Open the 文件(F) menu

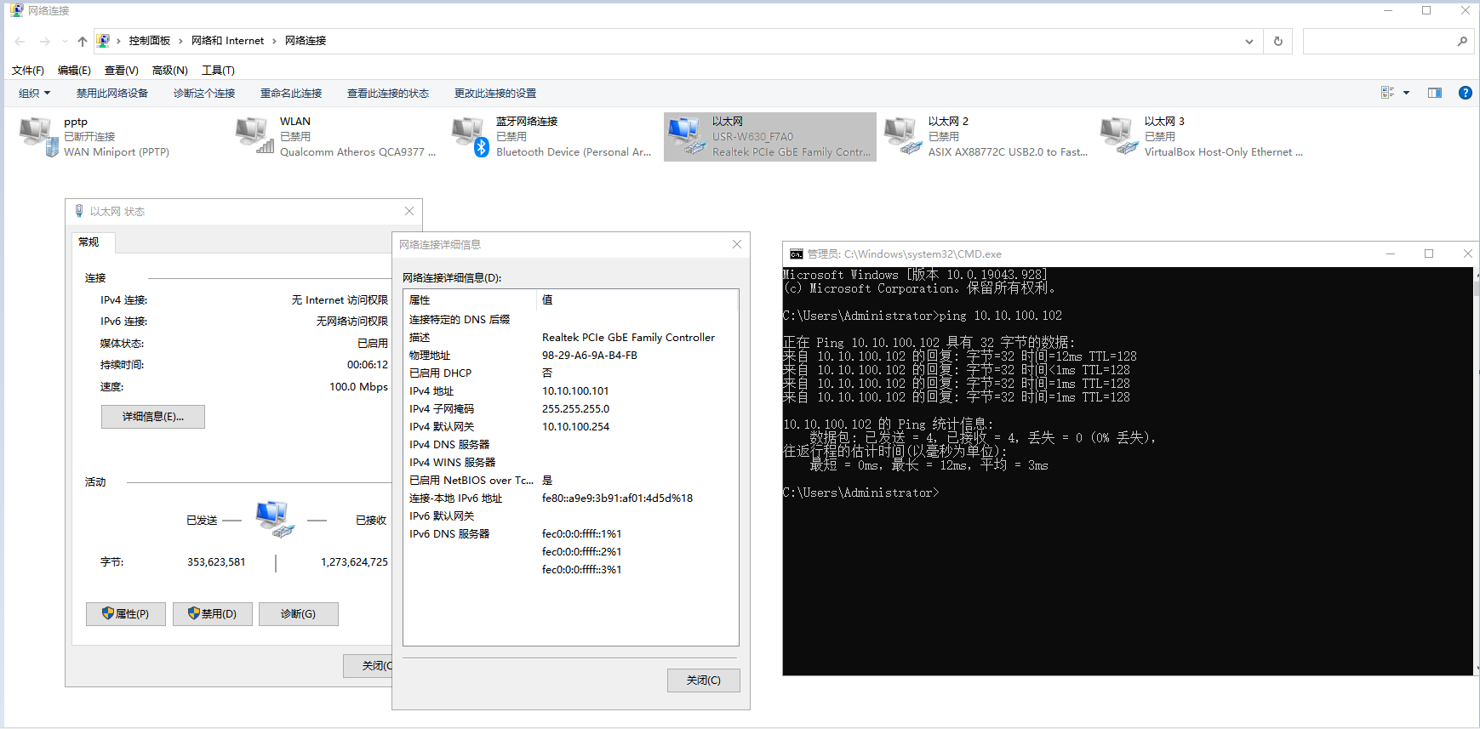28,71
